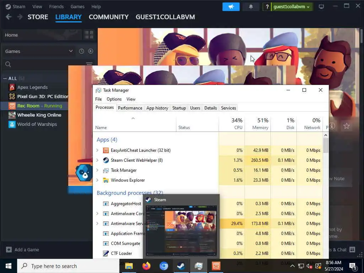Click the Steam window preview thumbnail
The height and width of the screenshot is (273, 364).
pyautogui.click(x=181, y=231)
